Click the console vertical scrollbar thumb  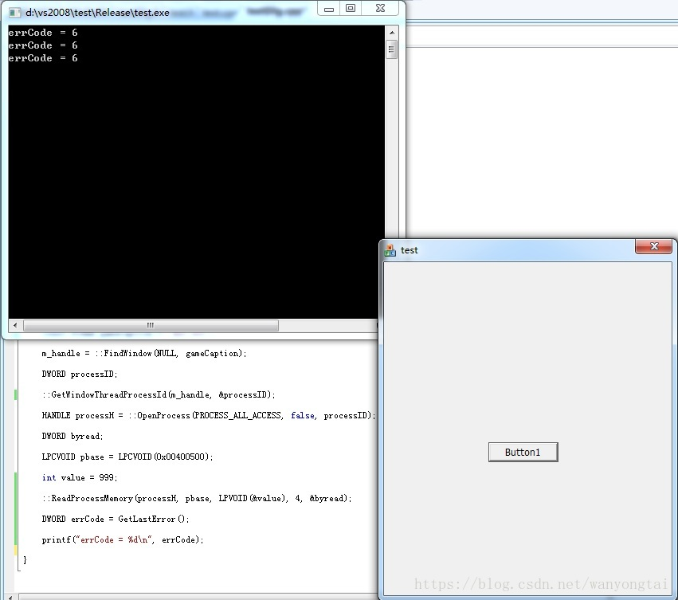(x=392, y=49)
